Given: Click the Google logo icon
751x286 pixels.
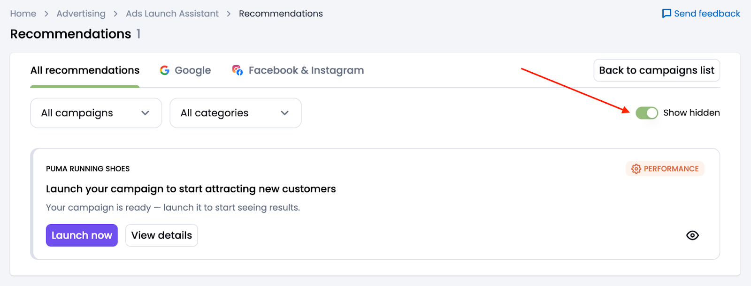Looking at the screenshot, I should coord(164,70).
